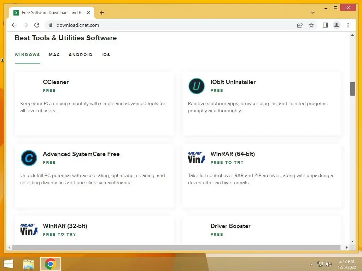This screenshot has height=271, width=362.
Task: Click the FREE TO TRY label under WinRAR (64-bit)
Action: pos(227,162)
